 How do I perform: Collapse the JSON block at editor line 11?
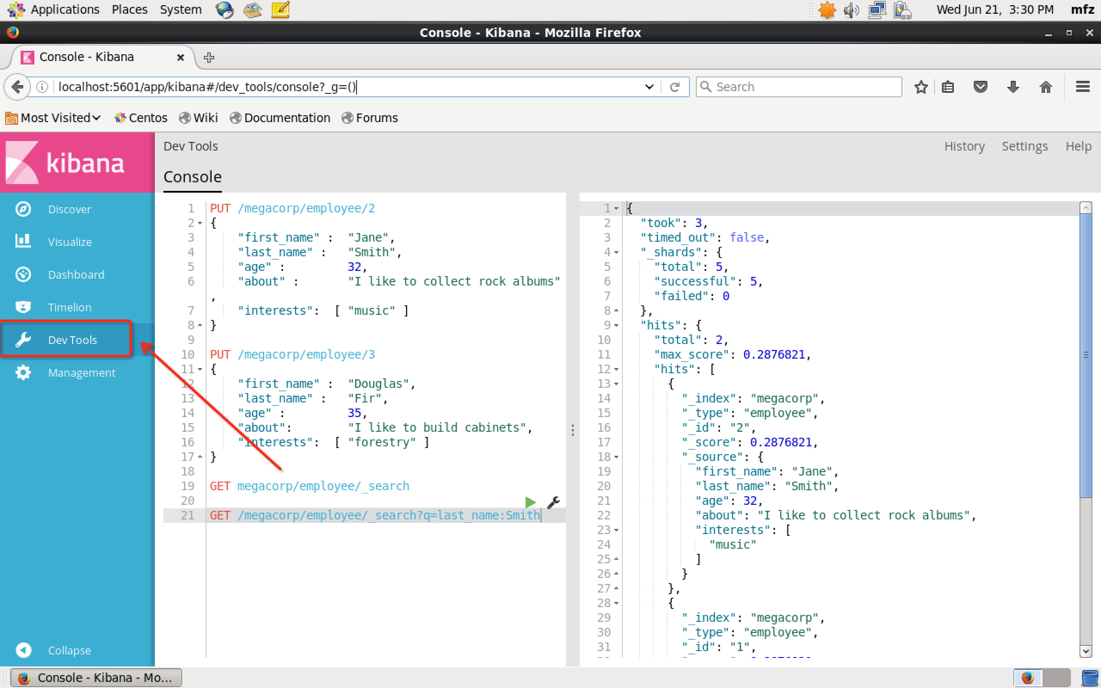(200, 369)
